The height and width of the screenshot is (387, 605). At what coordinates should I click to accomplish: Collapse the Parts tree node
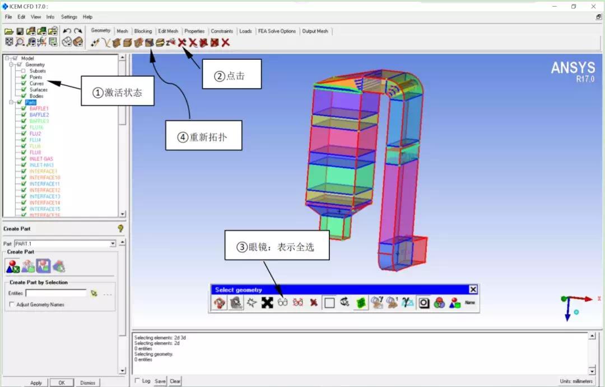[11, 102]
